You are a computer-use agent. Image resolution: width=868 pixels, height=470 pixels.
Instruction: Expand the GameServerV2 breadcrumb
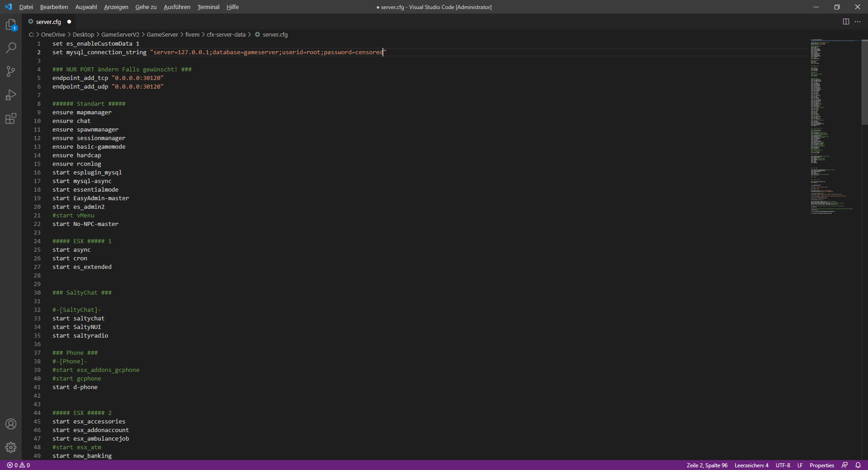tap(120, 34)
